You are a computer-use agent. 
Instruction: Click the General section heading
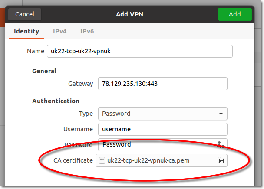tap(44, 71)
